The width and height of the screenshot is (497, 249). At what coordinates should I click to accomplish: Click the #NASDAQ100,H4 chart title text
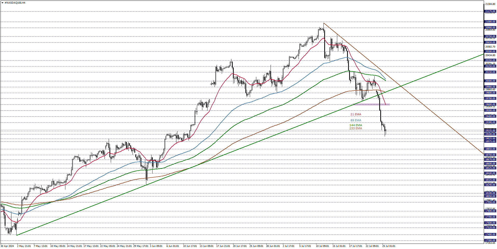pos(15,3)
